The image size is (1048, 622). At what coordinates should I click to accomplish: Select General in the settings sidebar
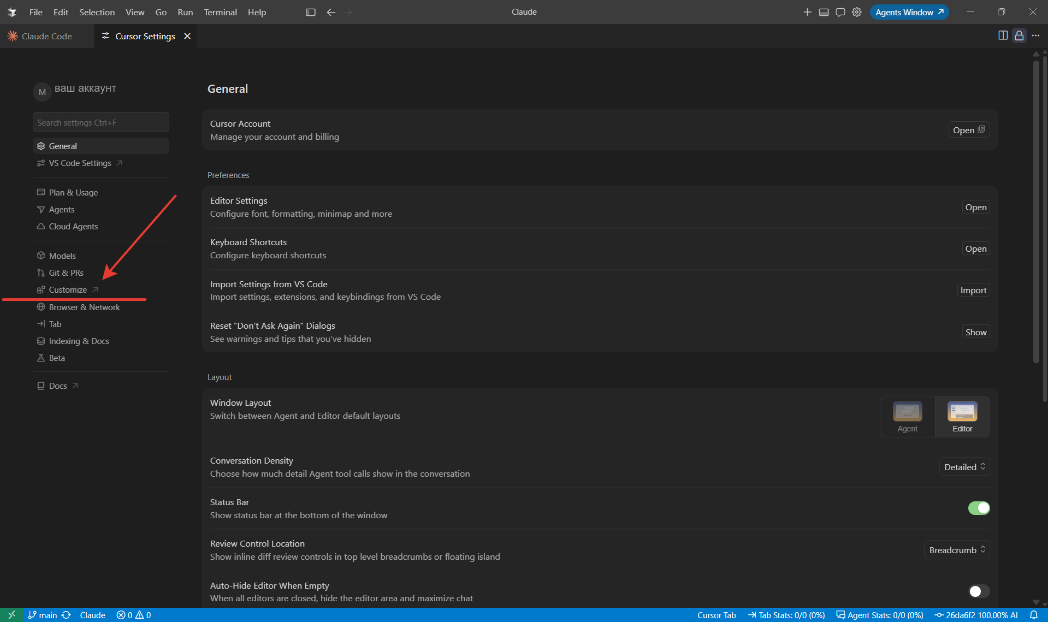point(101,146)
